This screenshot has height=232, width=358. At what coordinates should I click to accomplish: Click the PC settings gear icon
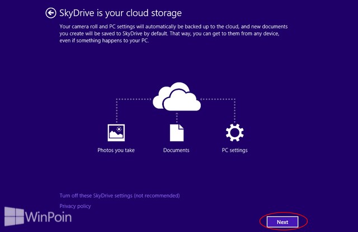pos(235,133)
